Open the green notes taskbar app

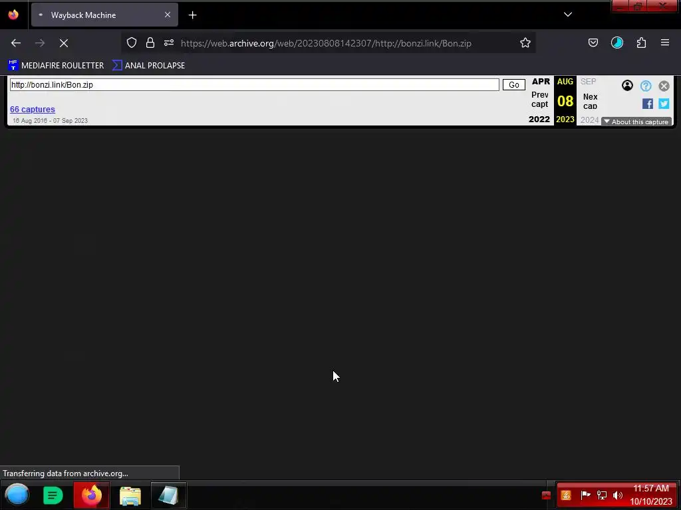point(53,495)
